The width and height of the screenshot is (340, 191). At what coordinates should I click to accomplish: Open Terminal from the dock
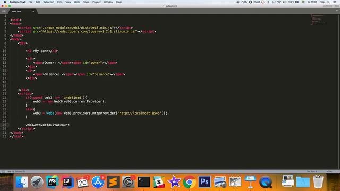click(x=143, y=181)
